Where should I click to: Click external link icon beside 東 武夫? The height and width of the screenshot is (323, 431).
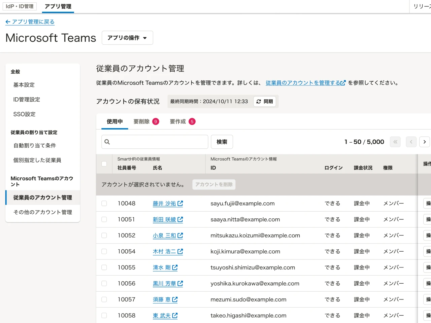coord(175,316)
